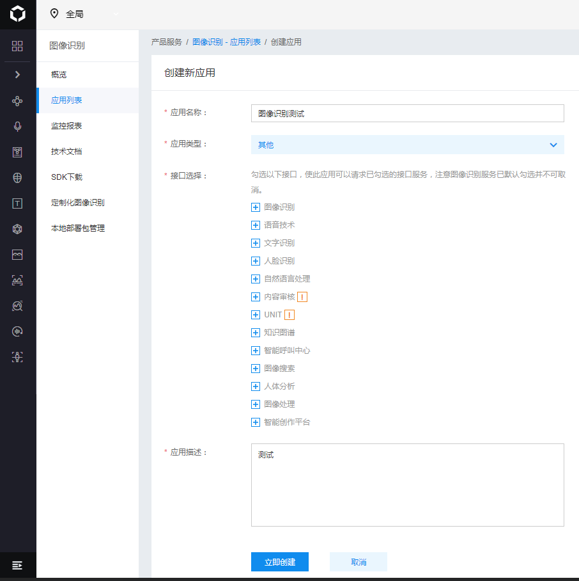Open the four-squares dashboard icon in sidebar
The width and height of the screenshot is (579, 581).
point(17,46)
